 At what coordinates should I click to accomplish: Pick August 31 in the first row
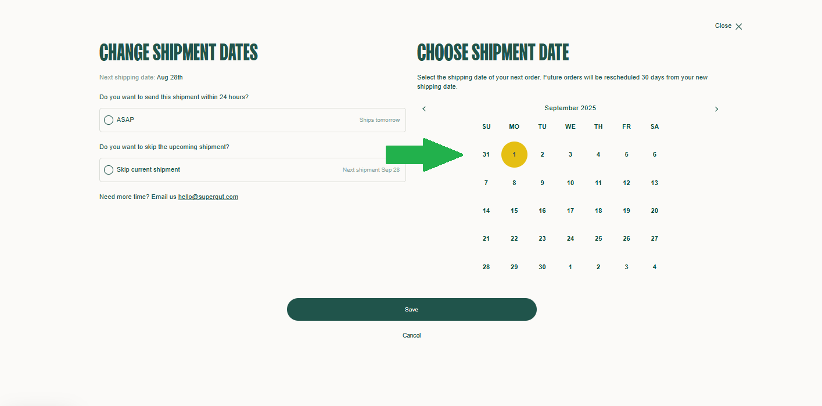pyautogui.click(x=486, y=155)
